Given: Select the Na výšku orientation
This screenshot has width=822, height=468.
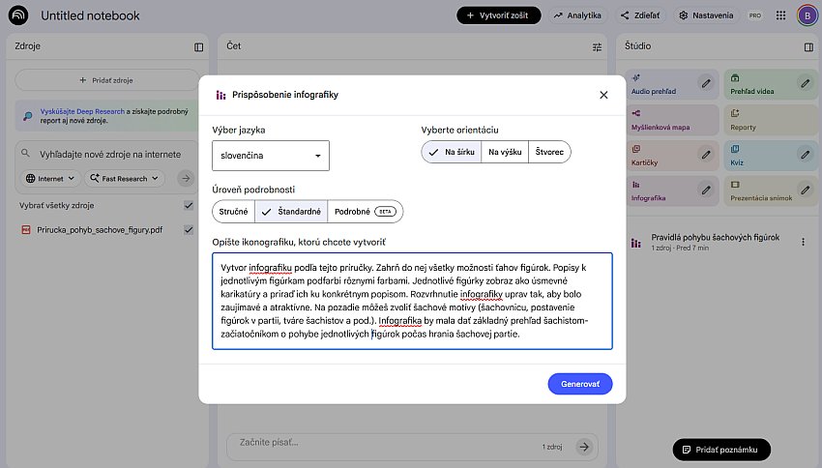Looking at the screenshot, I should pos(506,152).
